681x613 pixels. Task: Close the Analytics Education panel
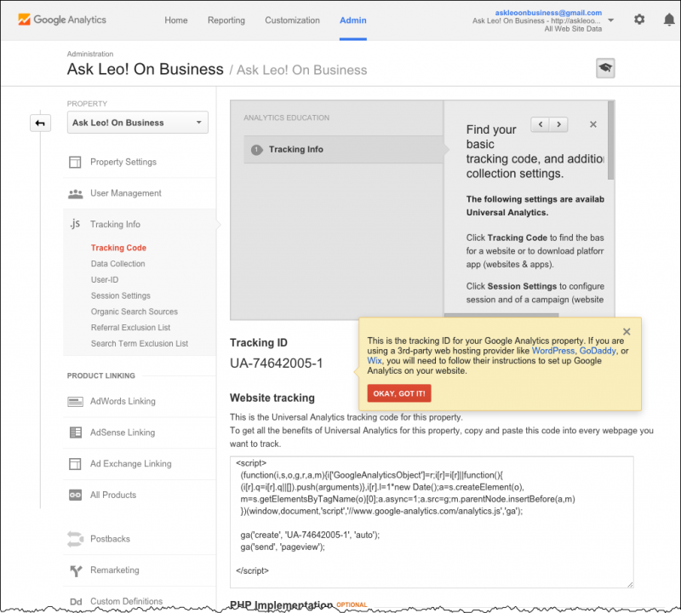(x=593, y=124)
